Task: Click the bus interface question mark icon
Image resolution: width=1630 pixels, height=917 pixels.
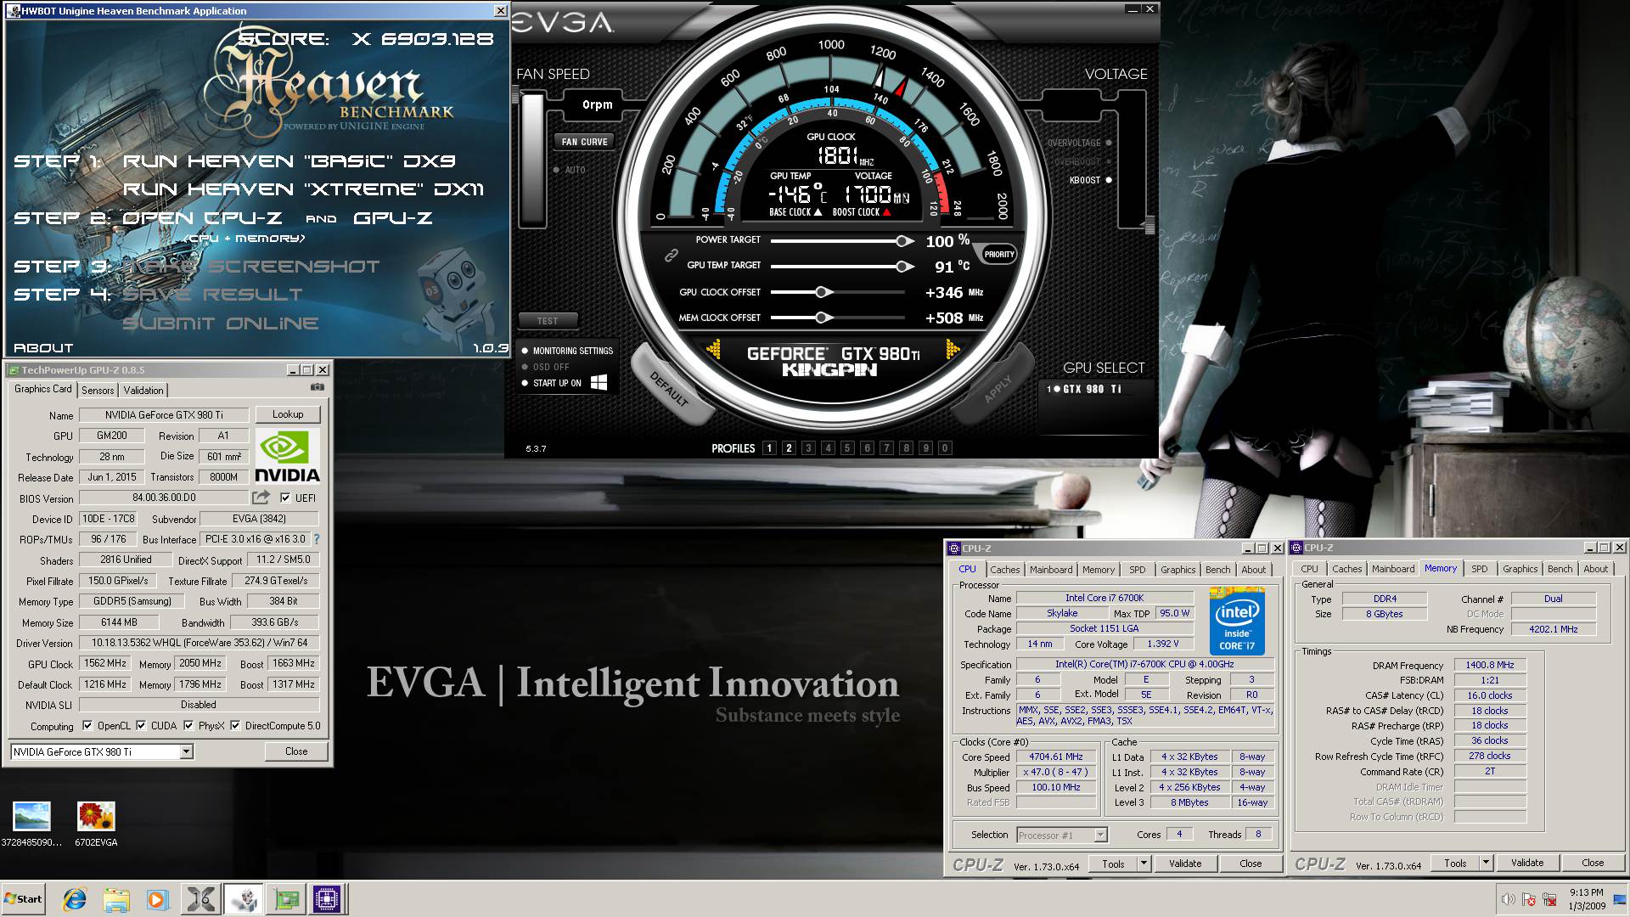Action: (x=317, y=539)
